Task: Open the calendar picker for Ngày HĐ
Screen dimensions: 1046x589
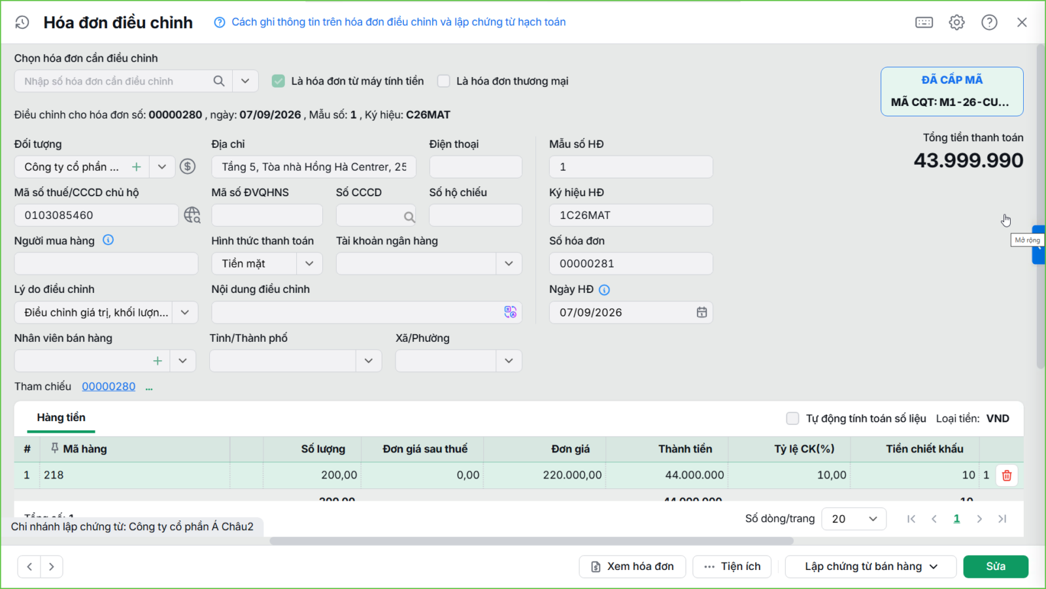Action: coord(701,312)
